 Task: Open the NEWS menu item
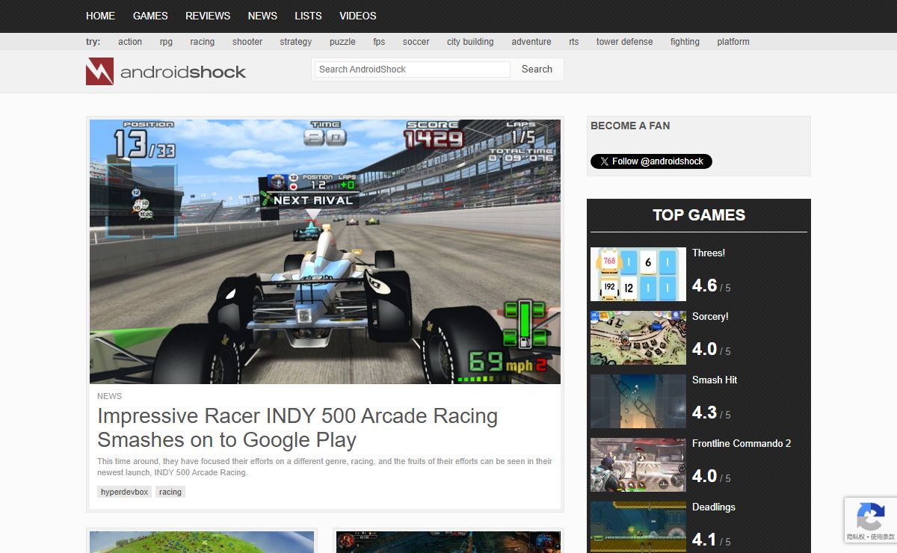[x=262, y=16]
